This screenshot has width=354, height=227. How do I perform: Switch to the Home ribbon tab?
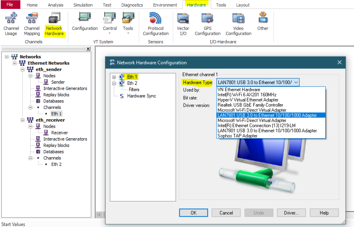tap(32, 5)
